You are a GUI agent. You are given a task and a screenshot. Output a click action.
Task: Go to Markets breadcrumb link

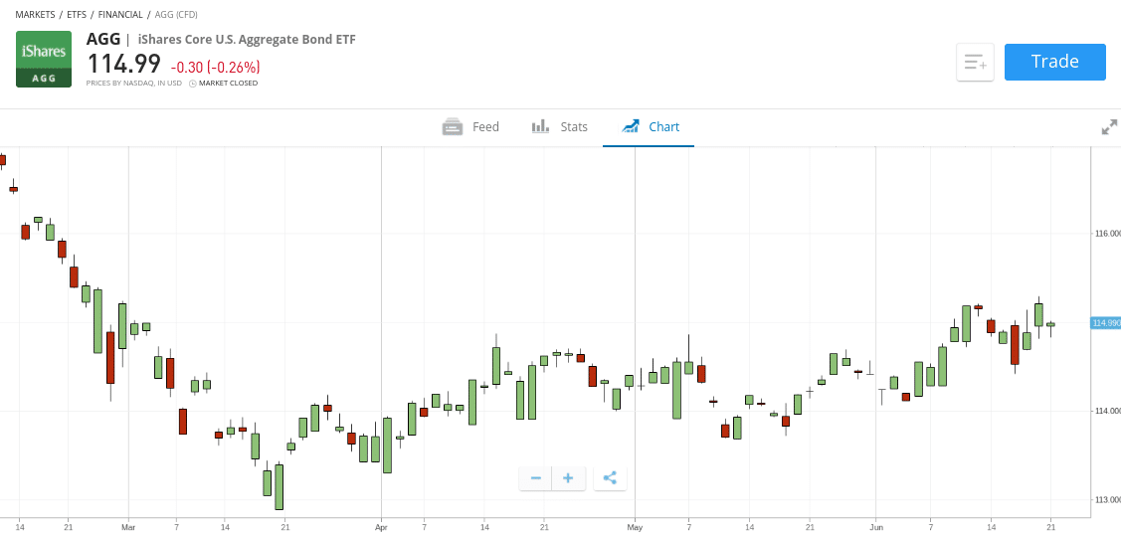(35, 15)
